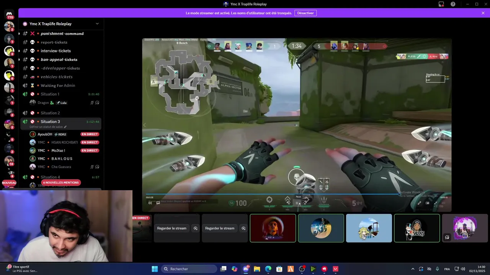Select the motorbike avatar participant tile
The image size is (490, 275).
tap(321, 228)
